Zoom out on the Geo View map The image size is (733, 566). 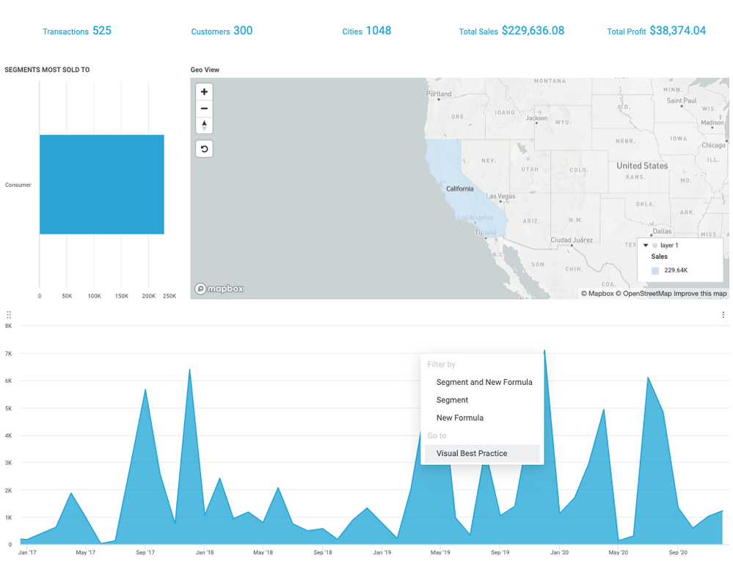[x=204, y=109]
